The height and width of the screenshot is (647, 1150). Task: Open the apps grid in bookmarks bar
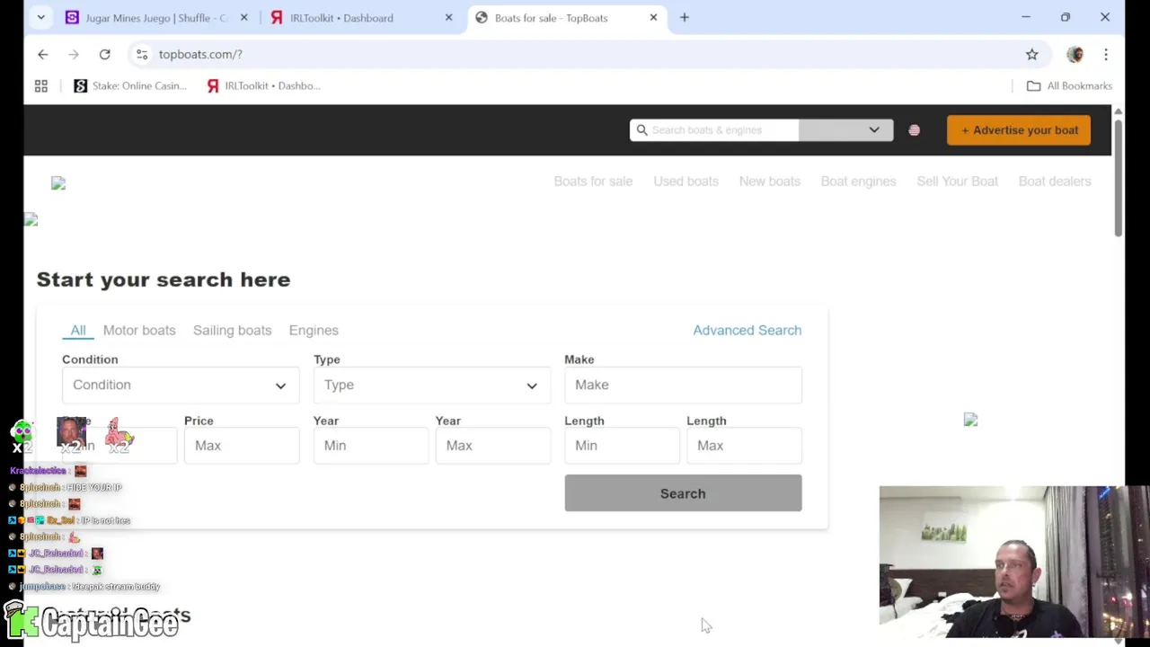pyautogui.click(x=40, y=85)
